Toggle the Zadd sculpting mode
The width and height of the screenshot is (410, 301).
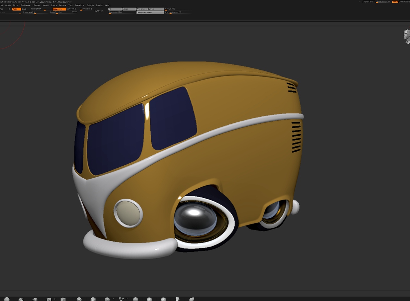[17, 9]
